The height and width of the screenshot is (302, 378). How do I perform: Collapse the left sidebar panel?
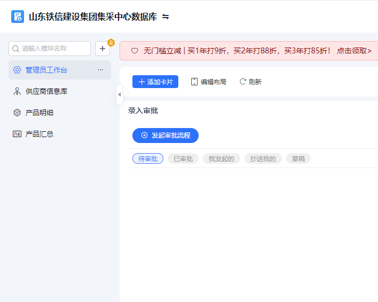pos(119,94)
